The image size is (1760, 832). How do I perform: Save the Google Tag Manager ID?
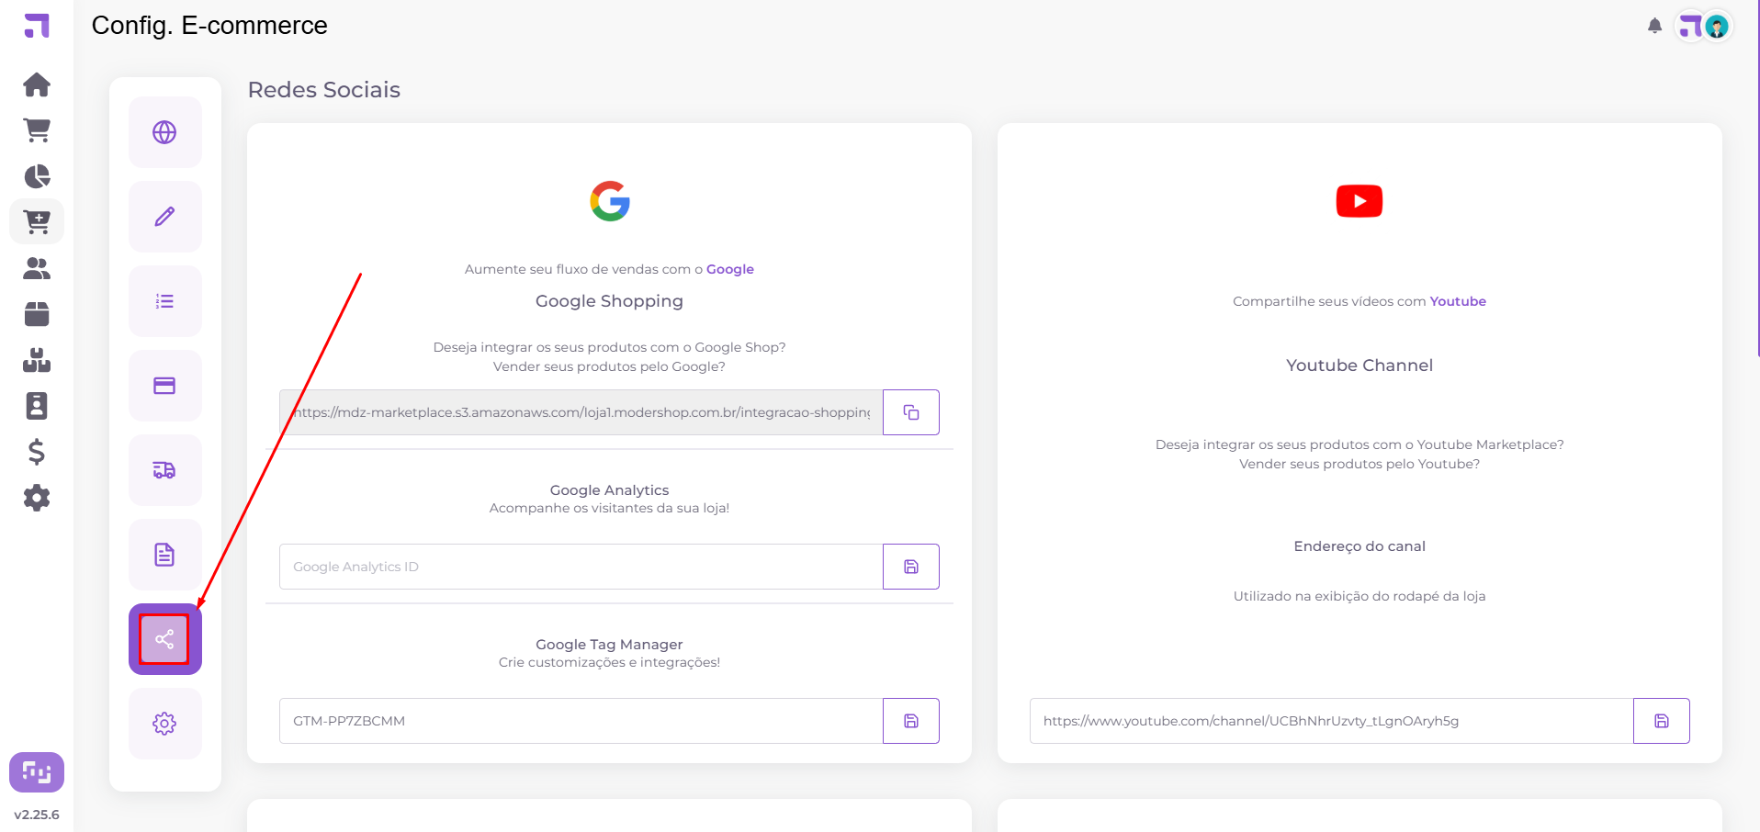[x=911, y=721]
